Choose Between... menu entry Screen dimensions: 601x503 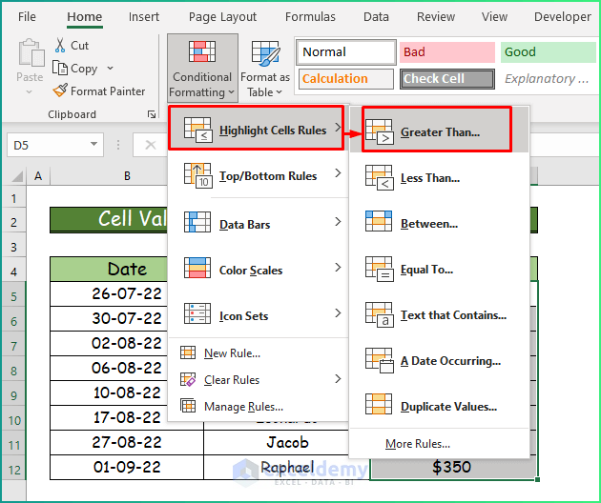[439, 223]
